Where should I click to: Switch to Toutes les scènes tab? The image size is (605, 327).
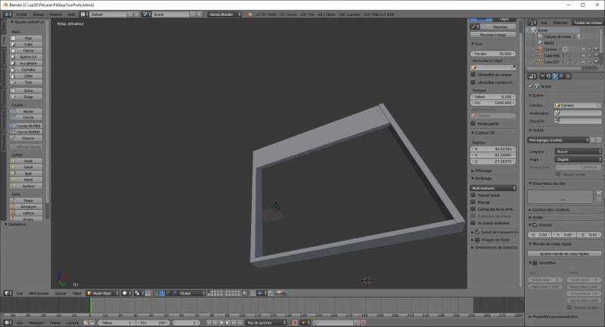[587, 23]
